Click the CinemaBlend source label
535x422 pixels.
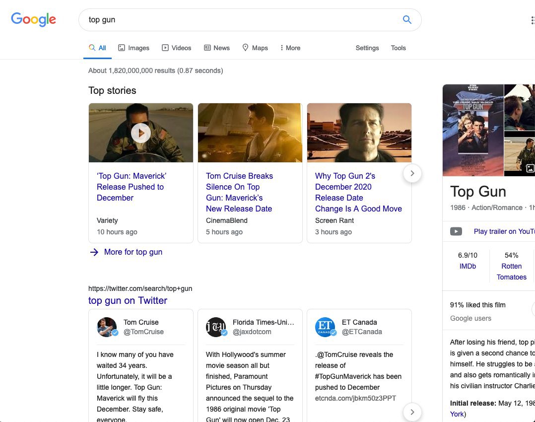[x=226, y=220]
